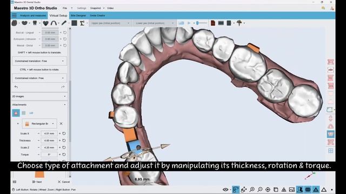Switch to Analysis and measures tab
346x194 pixels.
click(33, 16)
